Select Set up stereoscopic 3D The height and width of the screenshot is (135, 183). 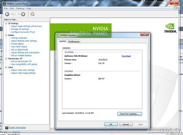21,61
